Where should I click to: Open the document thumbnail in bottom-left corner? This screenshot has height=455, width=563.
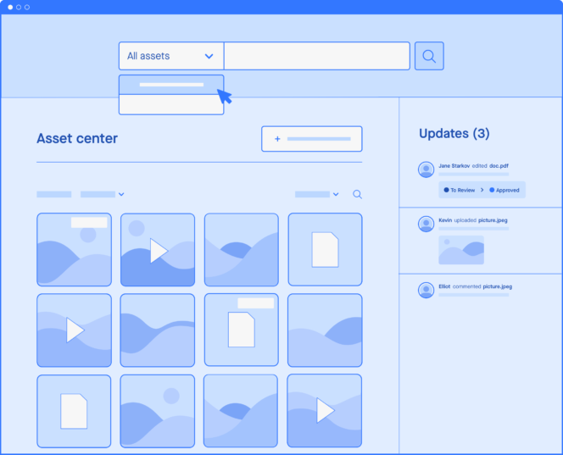pos(74,411)
